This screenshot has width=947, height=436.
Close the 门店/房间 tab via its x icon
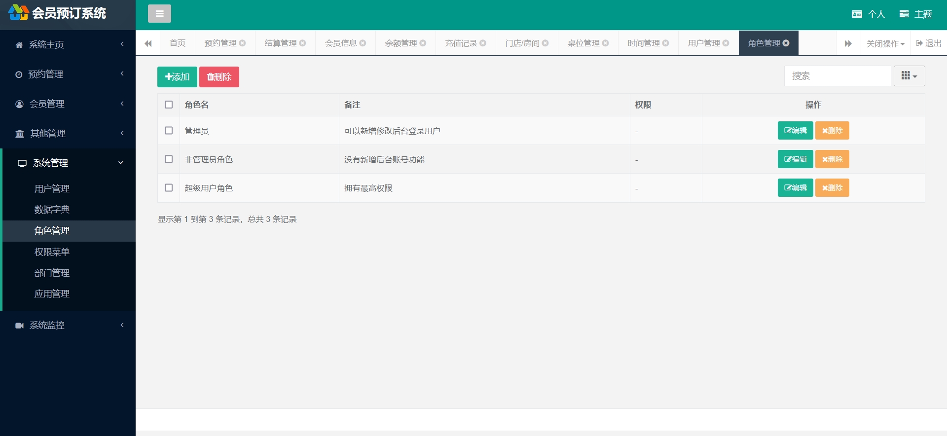(x=545, y=43)
